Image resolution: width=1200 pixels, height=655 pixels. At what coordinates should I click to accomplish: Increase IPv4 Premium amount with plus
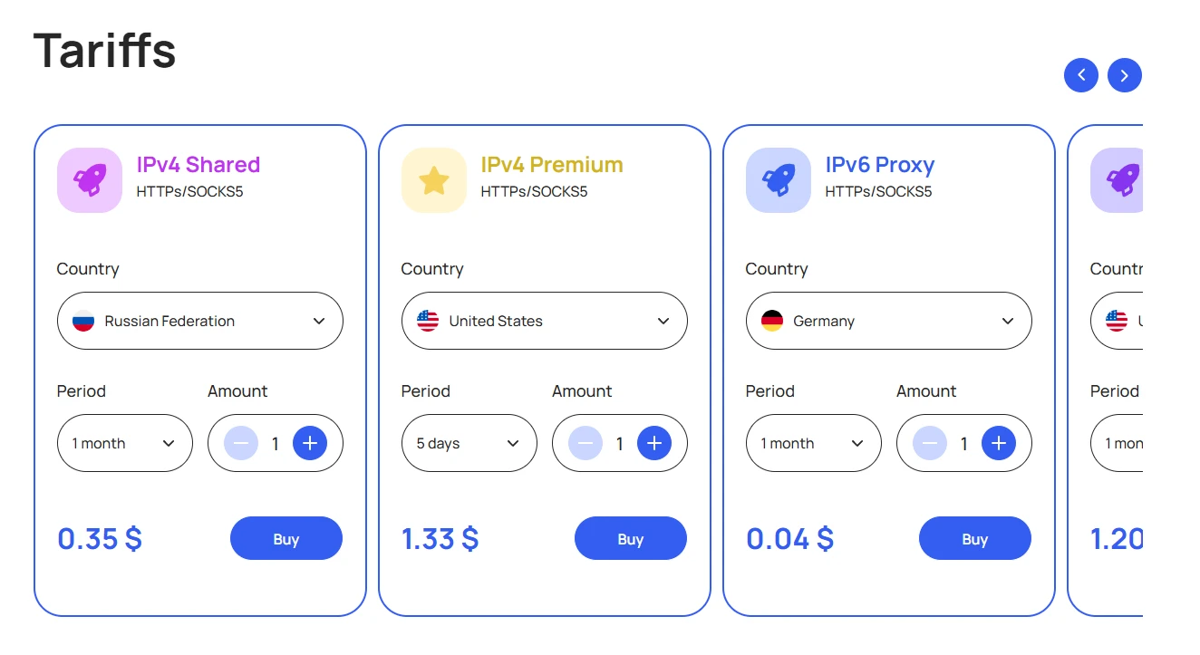(654, 443)
